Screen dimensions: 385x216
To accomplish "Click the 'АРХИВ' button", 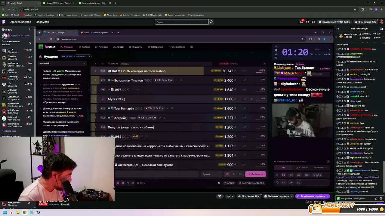I will (x=229, y=183).
